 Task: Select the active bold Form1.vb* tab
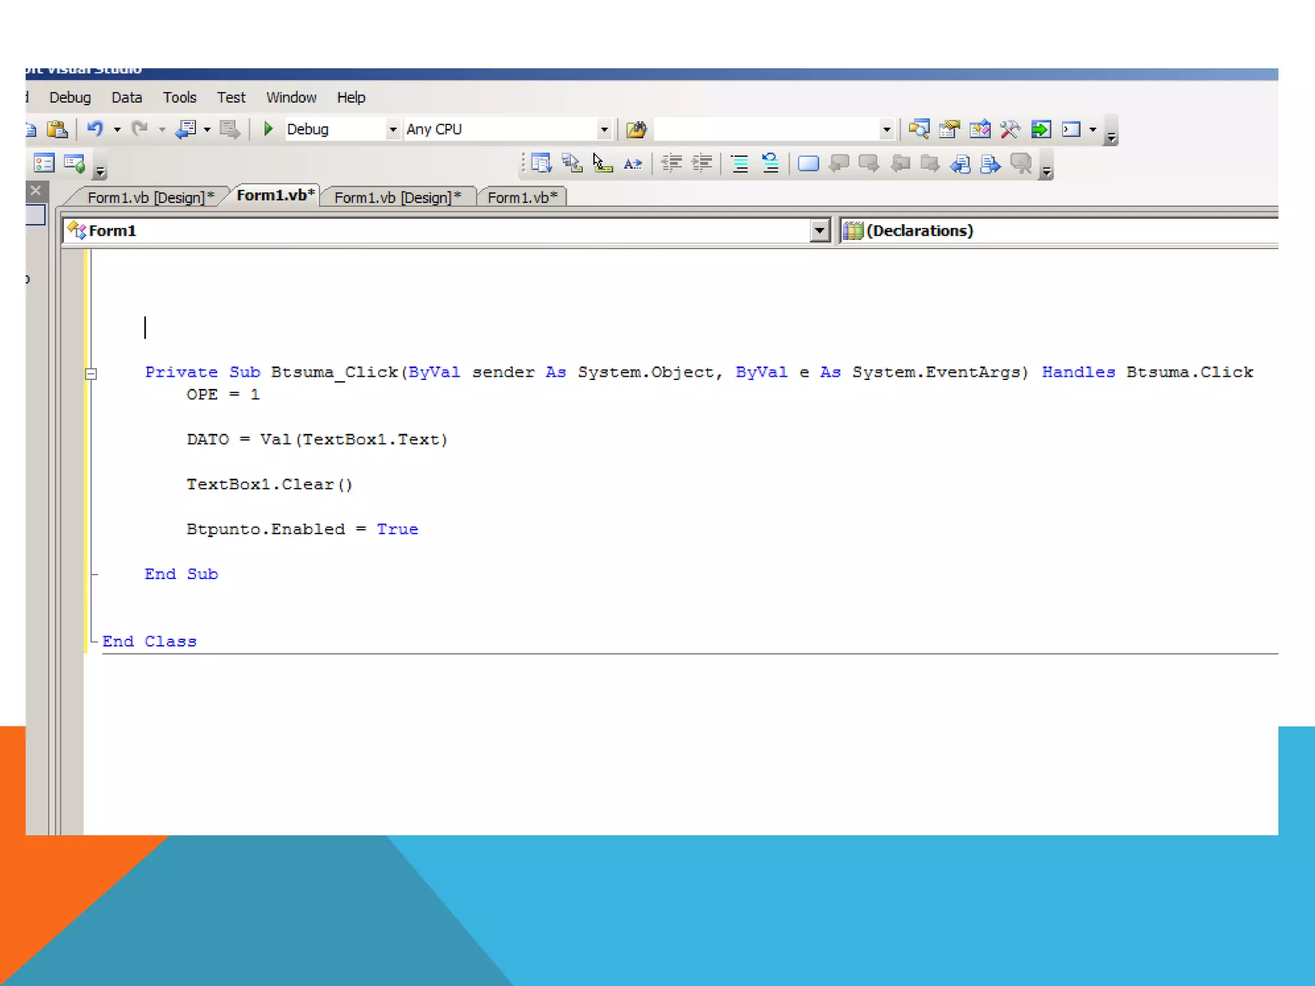pos(275,196)
